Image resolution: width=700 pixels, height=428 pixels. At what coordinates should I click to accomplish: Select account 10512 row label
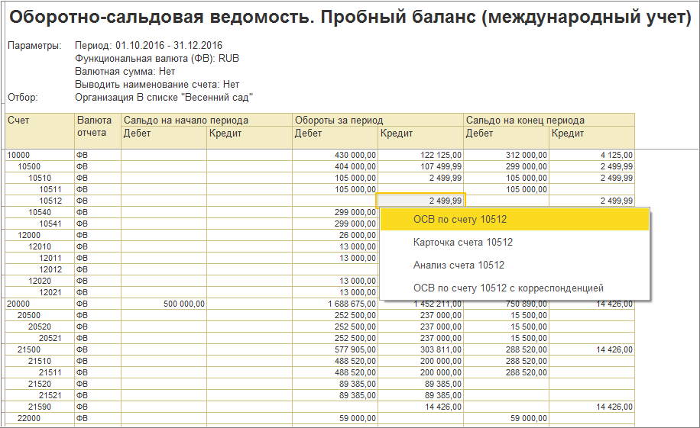[x=40, y=201]
